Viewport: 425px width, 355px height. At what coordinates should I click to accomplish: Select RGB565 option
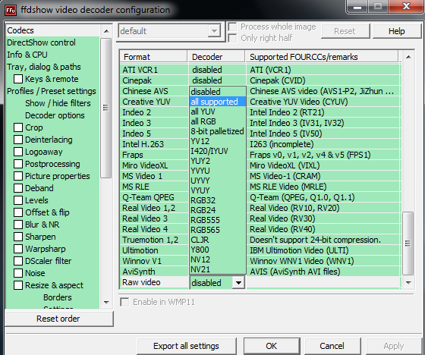coord(218,230)
